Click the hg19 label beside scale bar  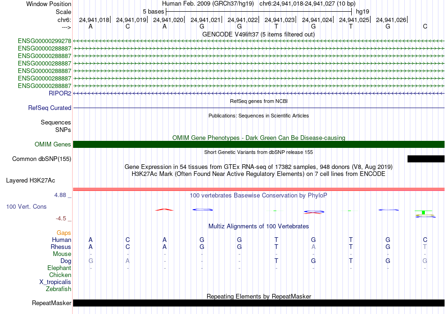[363, 12]
